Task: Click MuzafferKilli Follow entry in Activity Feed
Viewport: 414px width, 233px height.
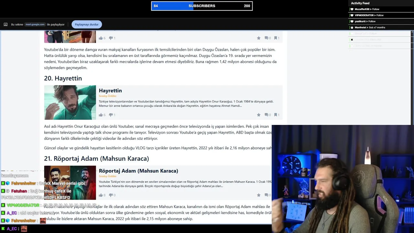Action: tap(367, 9)
